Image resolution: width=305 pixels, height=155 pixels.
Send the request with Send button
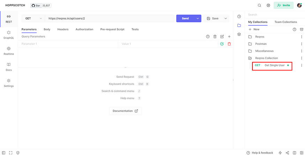click(x=185, y=18)
